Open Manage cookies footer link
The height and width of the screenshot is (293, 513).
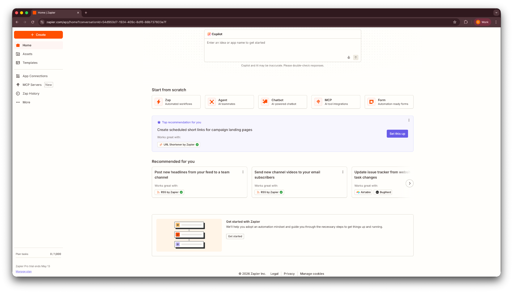click(312, 274)
